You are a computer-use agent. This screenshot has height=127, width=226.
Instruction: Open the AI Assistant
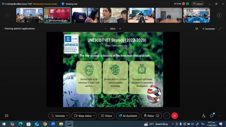pos(128,116)
